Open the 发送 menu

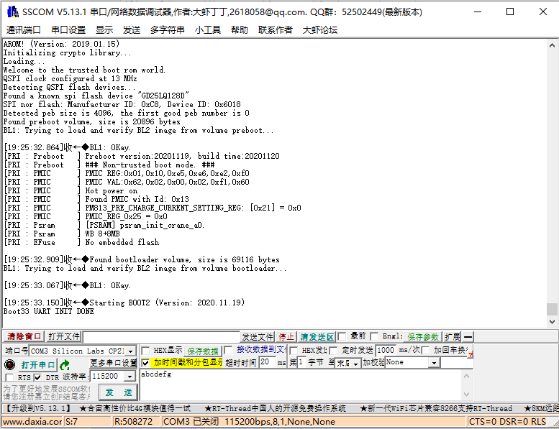(x=132, y=30)
